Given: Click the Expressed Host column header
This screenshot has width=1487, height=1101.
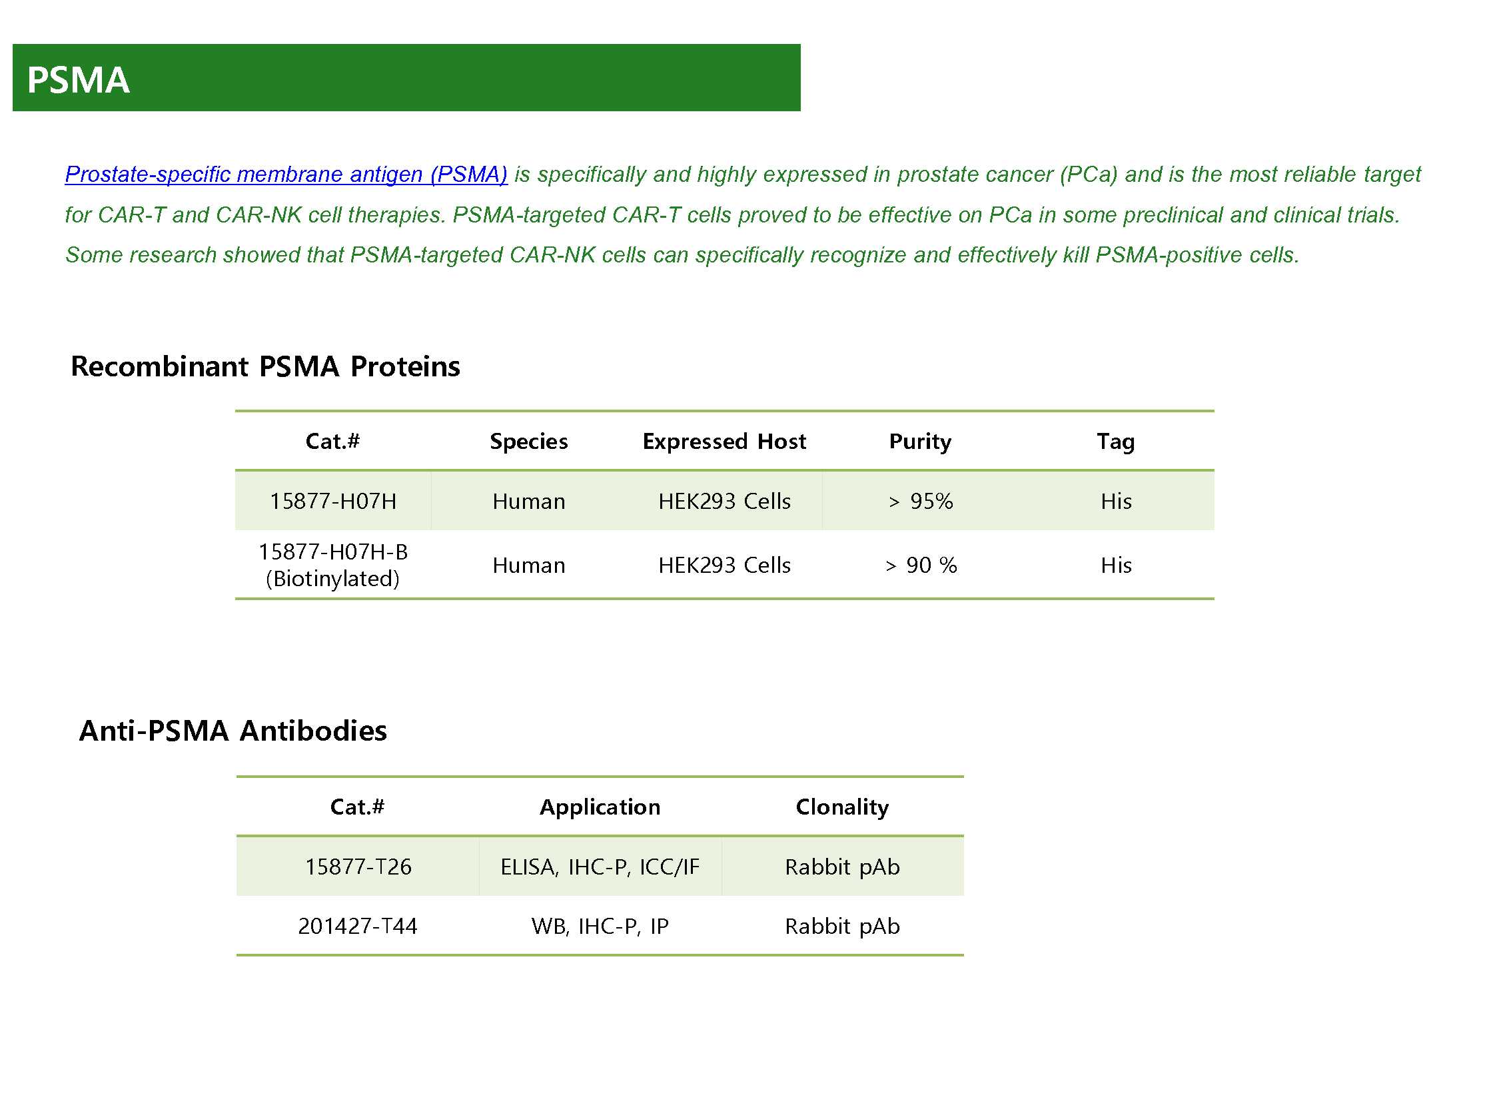Looking at the screenshot, I should coord(724,441).
